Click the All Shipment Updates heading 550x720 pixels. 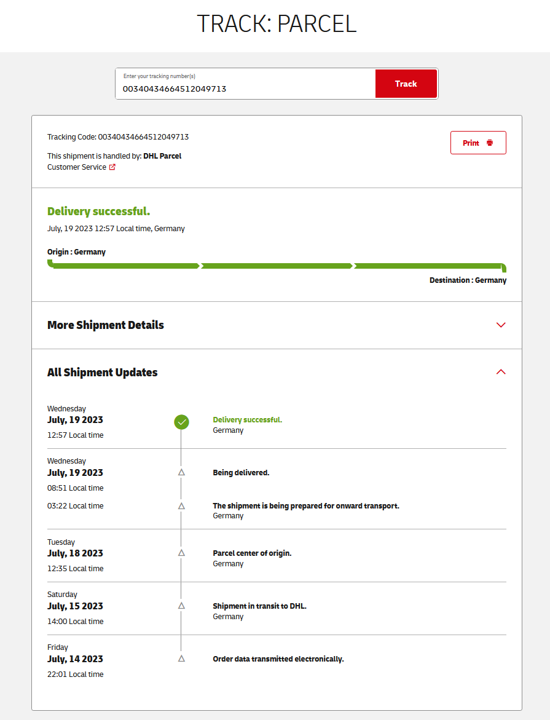(x=103, y=373)
